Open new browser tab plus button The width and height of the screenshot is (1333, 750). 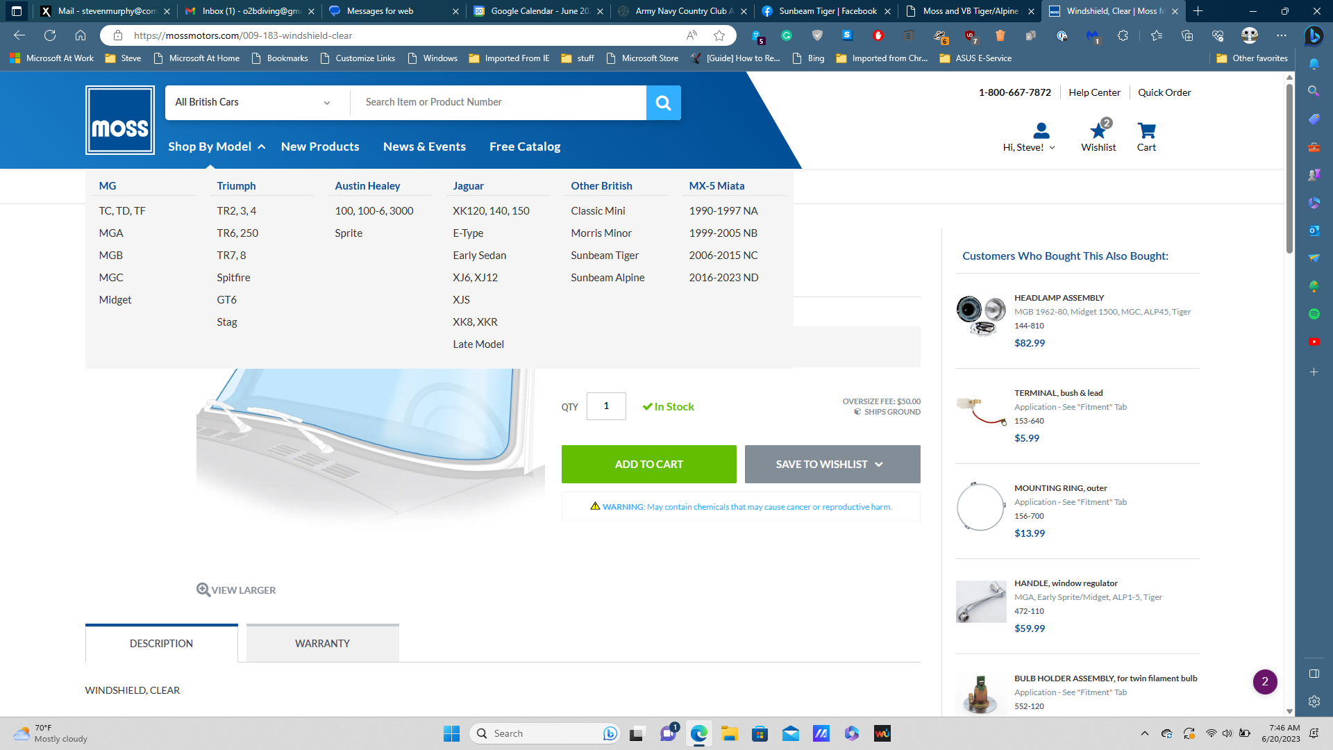(x=1198, y=11)
